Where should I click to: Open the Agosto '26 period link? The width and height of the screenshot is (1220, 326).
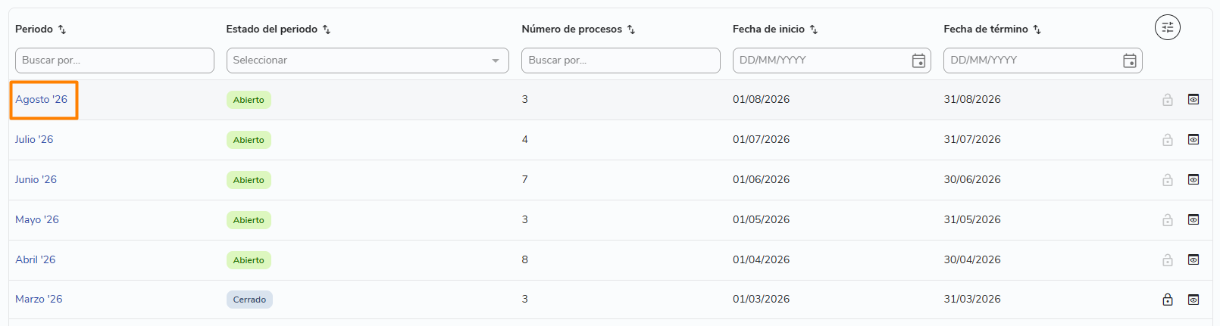pos(42,100)
